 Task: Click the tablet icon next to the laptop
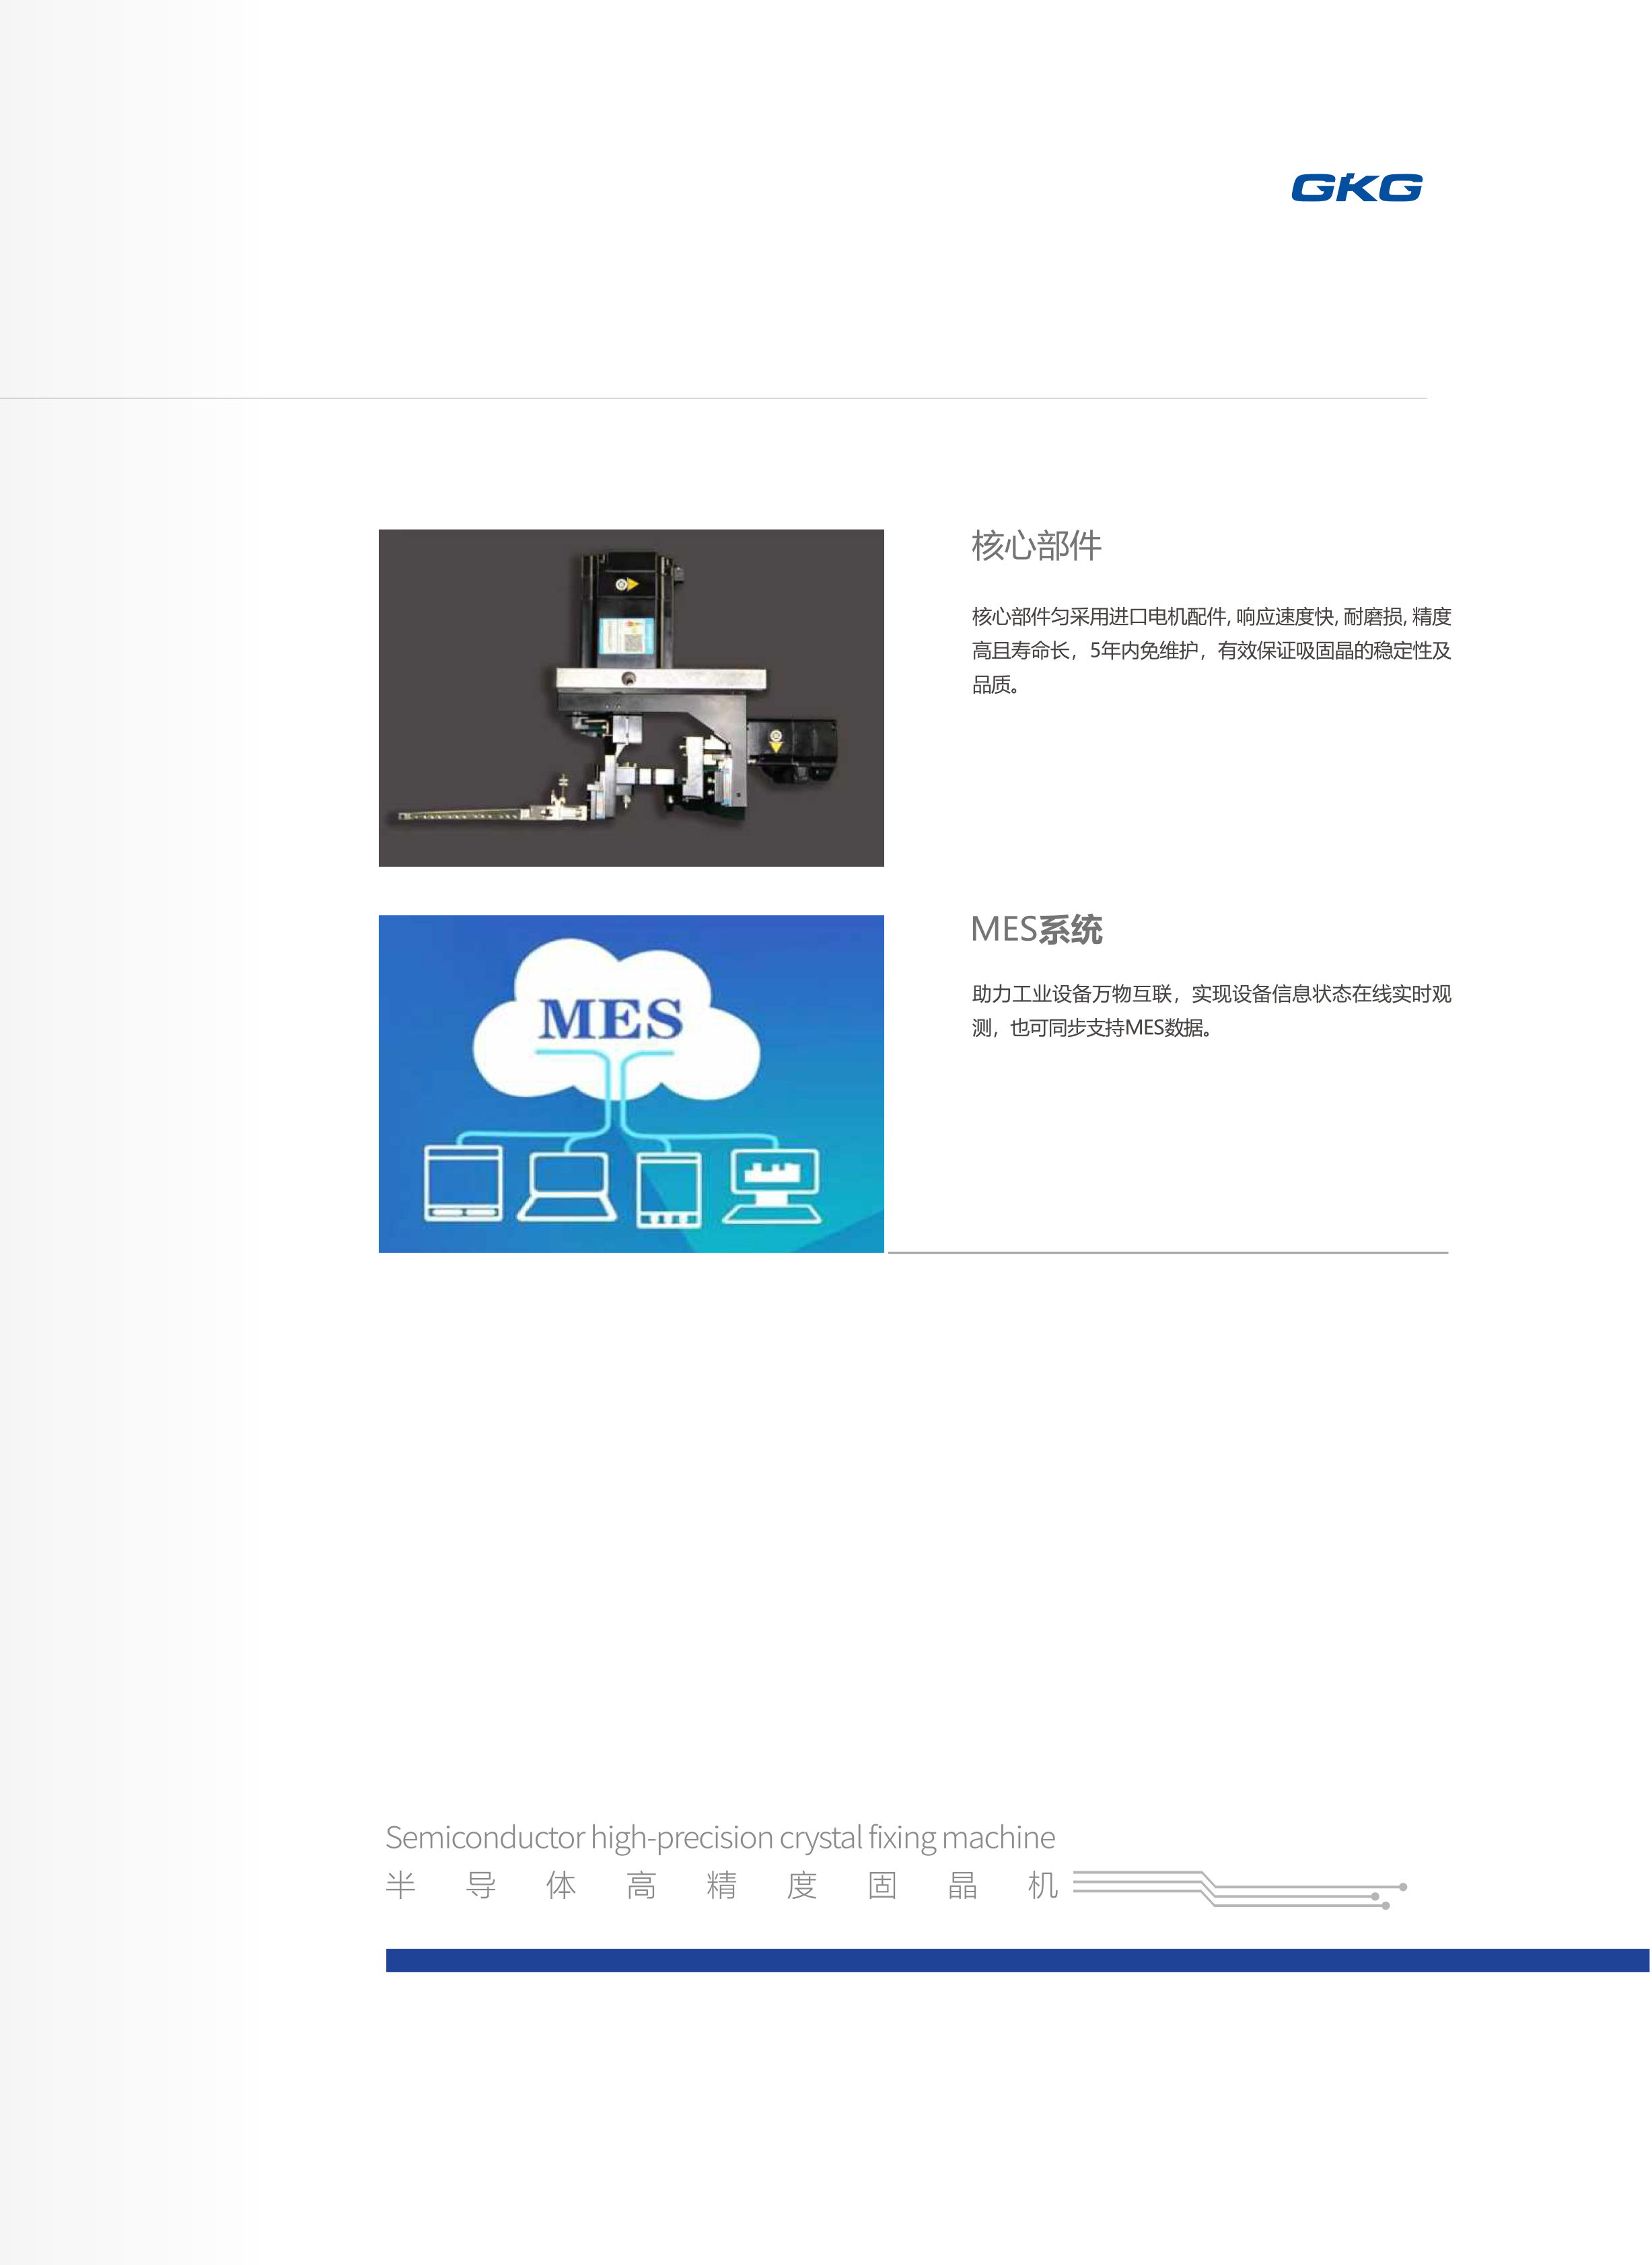click(x=669, y=1189)
